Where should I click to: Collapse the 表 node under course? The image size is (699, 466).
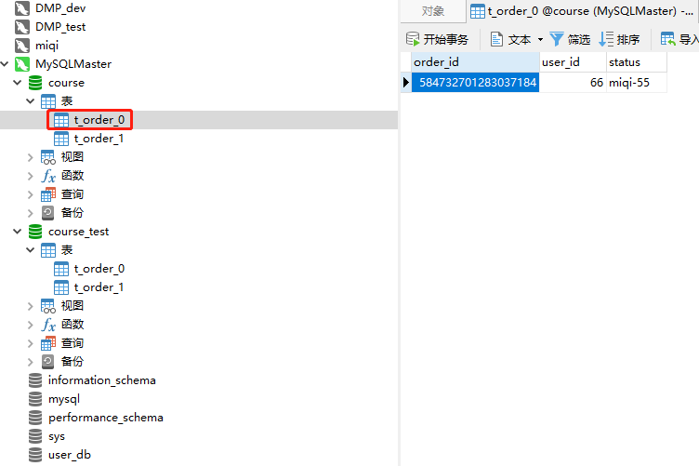(x=31, y=101)
